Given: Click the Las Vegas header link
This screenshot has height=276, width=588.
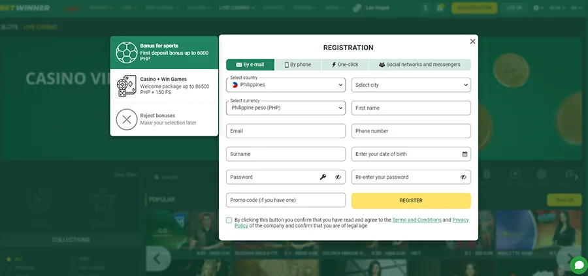Looking at the screenshot, I should (x=377, y=8).
